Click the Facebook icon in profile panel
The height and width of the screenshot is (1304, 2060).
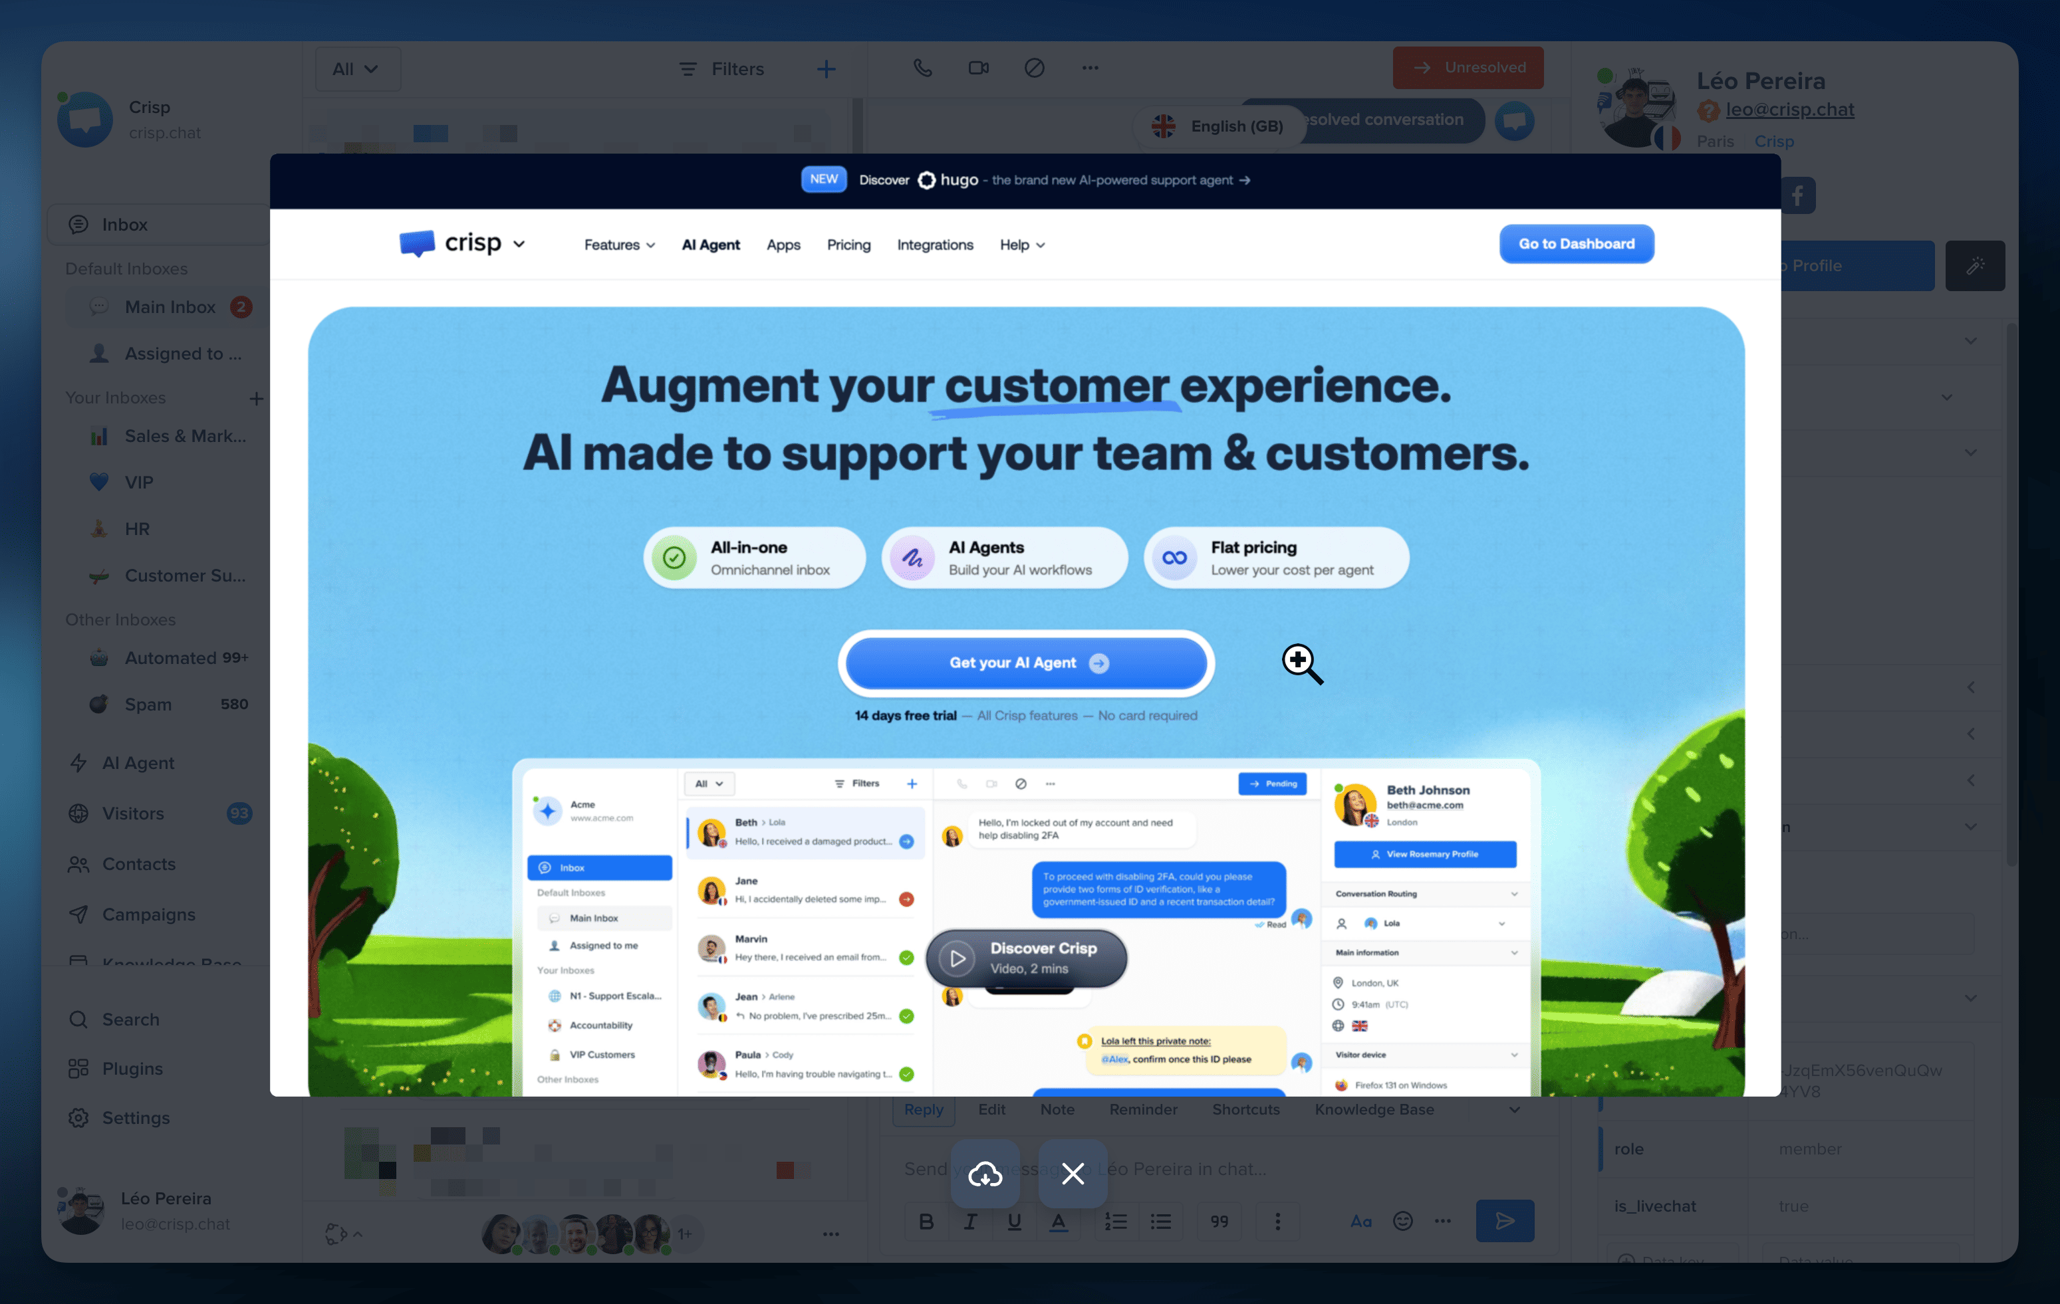point(1797,196)
